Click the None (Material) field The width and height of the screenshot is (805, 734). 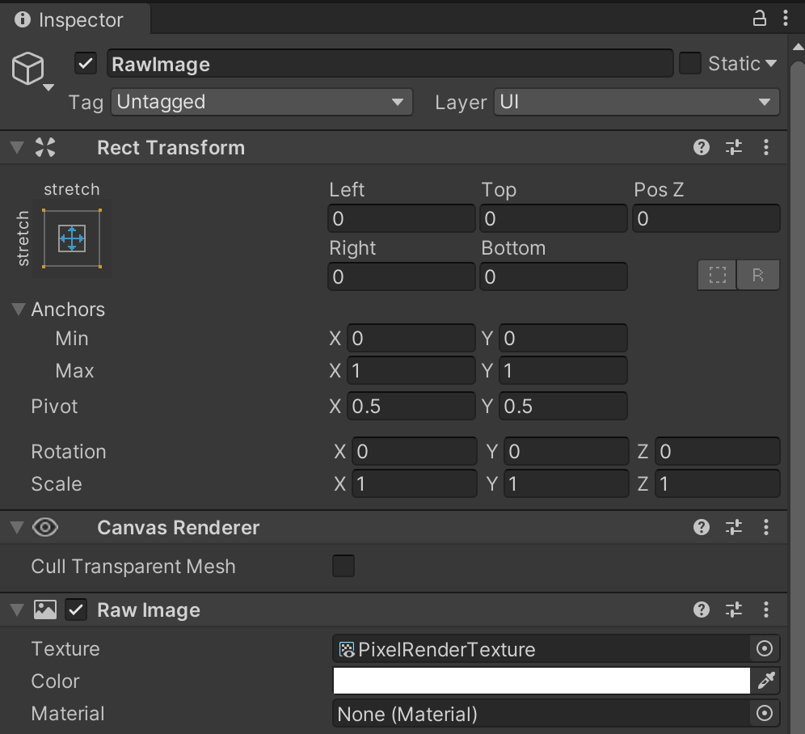click(x=542, y=714)
